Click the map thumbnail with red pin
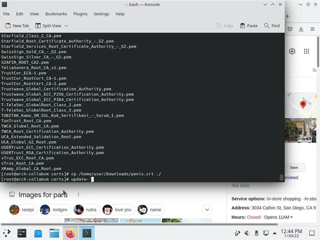This screenshot has height=240, width=320. point(300,105)
